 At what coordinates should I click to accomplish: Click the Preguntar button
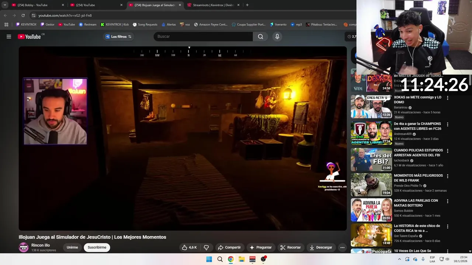click(x=260, y=247)
